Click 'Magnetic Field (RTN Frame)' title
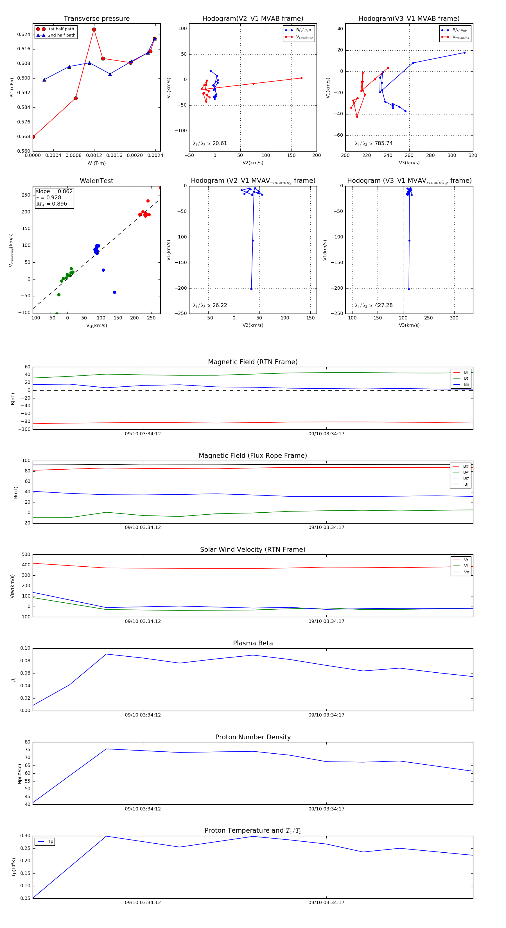Image resolution: width=506 pixels, height=928 pixels. 253,362
